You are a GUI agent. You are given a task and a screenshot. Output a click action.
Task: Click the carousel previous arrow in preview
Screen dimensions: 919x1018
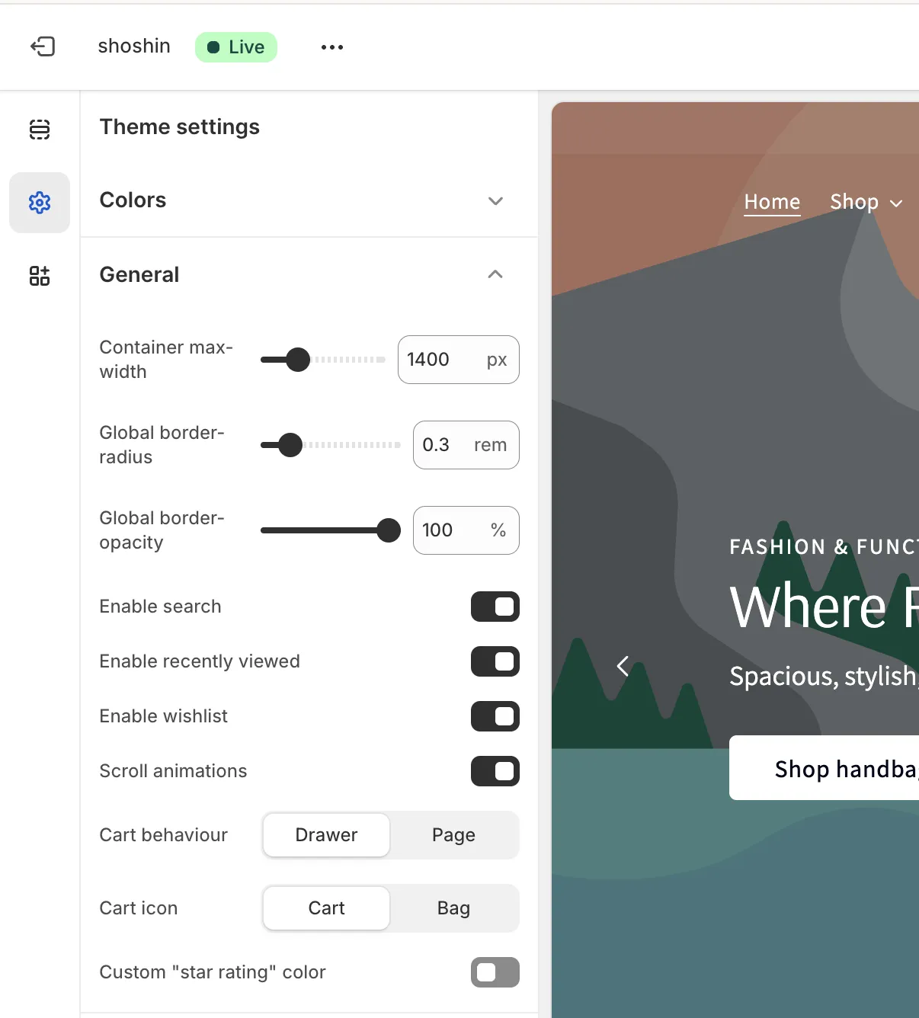623,666
